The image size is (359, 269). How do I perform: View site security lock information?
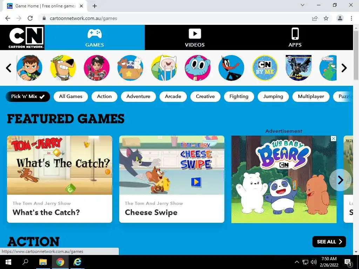click(44, 18)
